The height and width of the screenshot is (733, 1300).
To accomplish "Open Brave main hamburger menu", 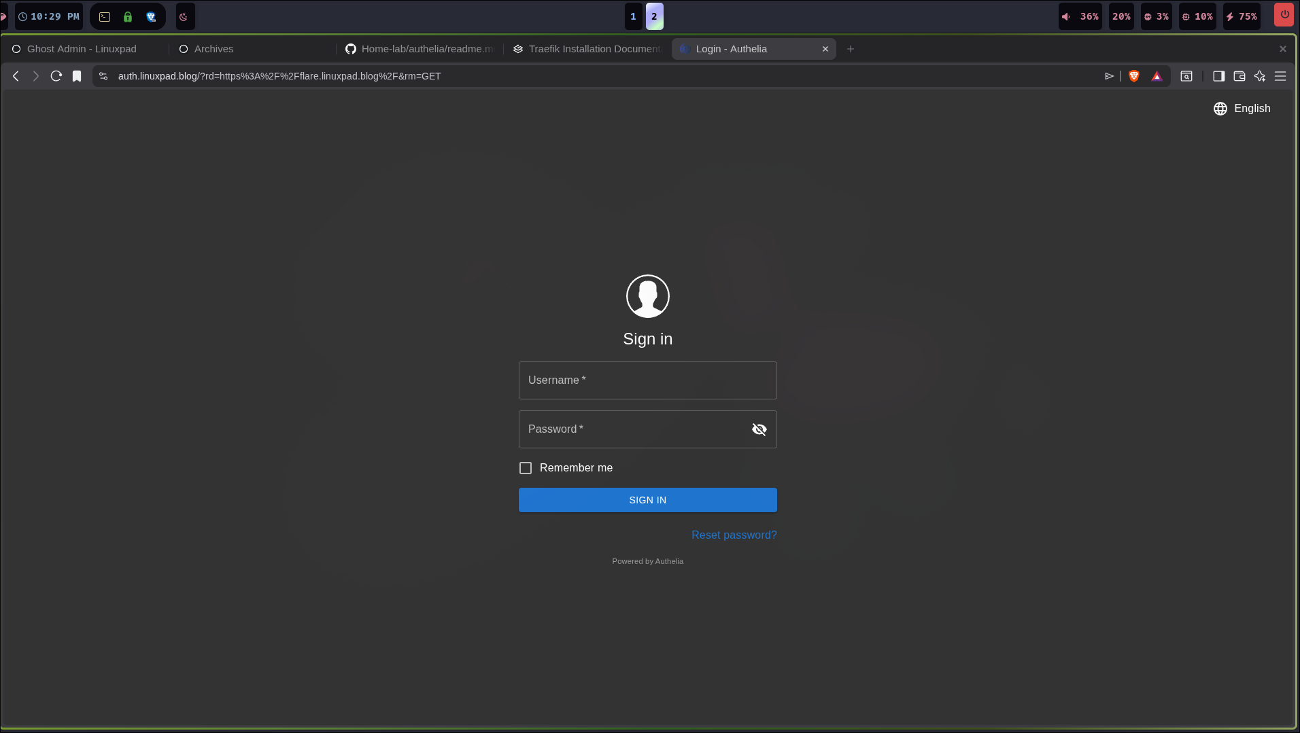I will 1280,76.
